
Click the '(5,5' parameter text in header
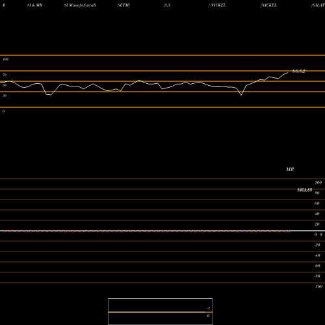pos(167,5)
